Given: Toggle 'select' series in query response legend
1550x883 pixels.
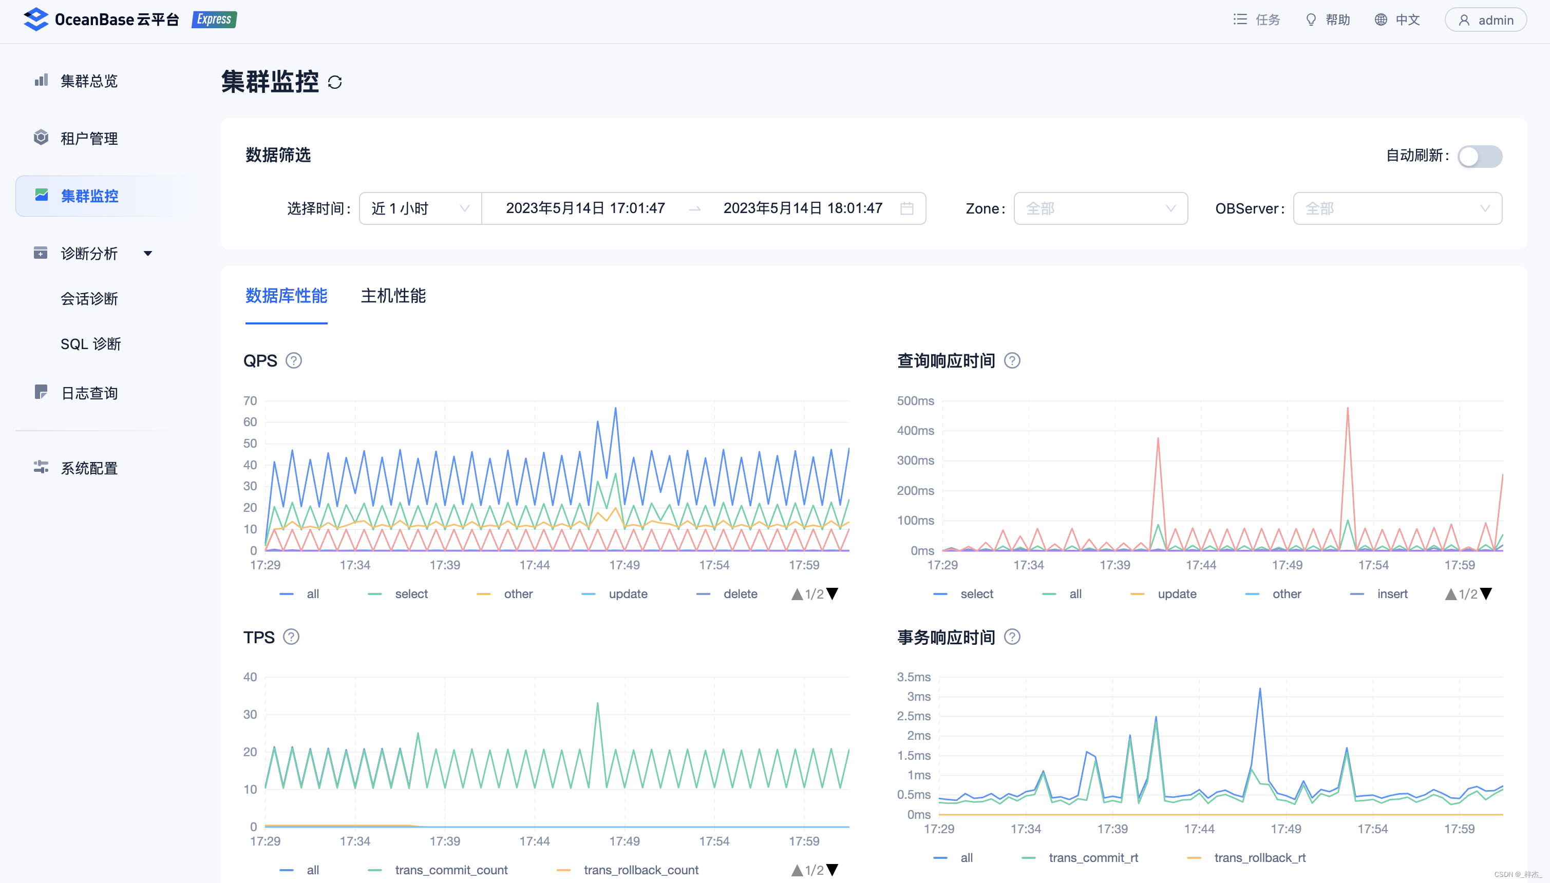Looking at the screenshot, I should (x=963, y=594).
